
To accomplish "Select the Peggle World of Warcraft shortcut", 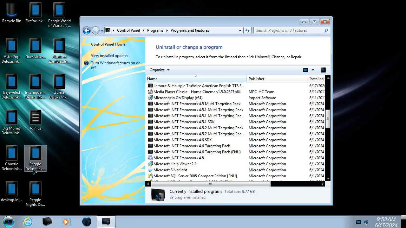I will pos(59,15).
